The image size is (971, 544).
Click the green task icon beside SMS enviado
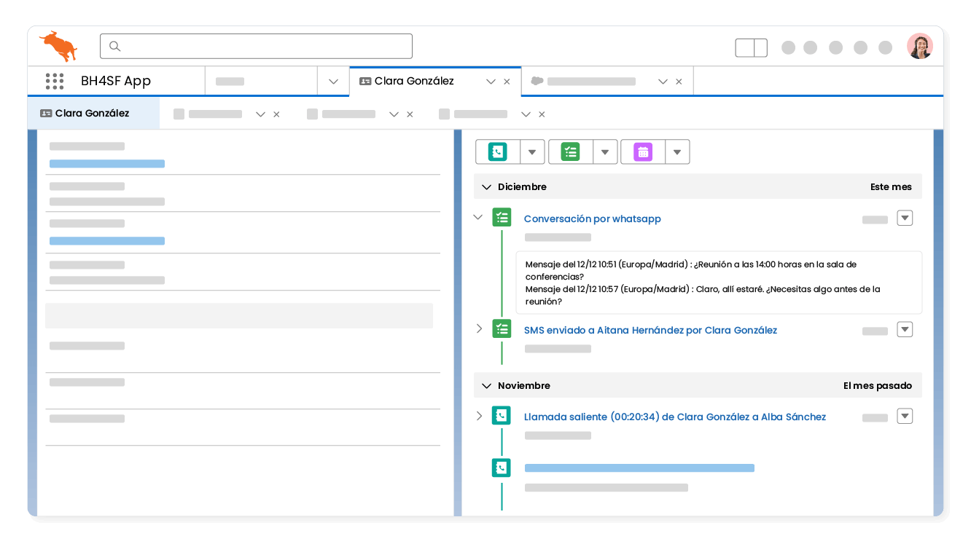pos(502,329)
